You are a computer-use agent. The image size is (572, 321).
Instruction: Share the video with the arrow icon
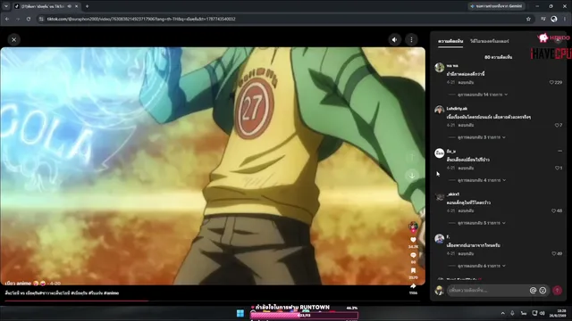click(413, 286)
